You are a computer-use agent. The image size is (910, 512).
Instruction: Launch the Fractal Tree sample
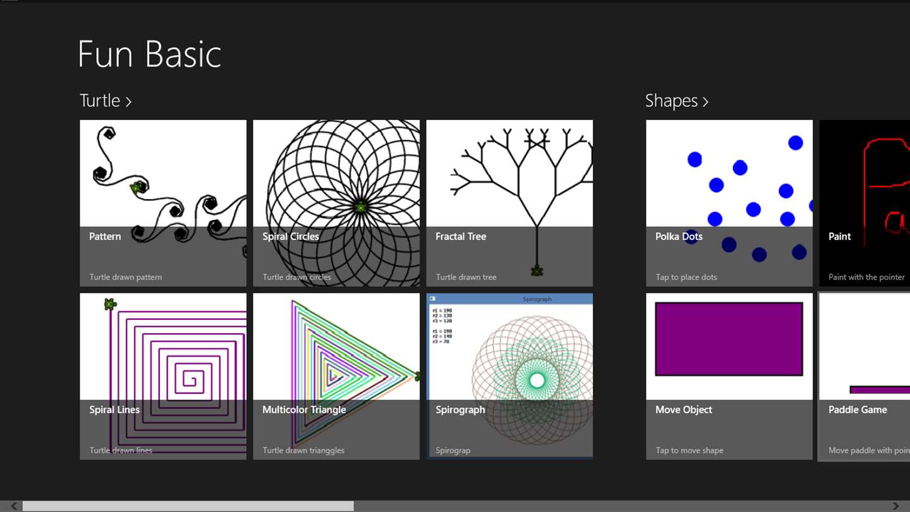point(509,203)
